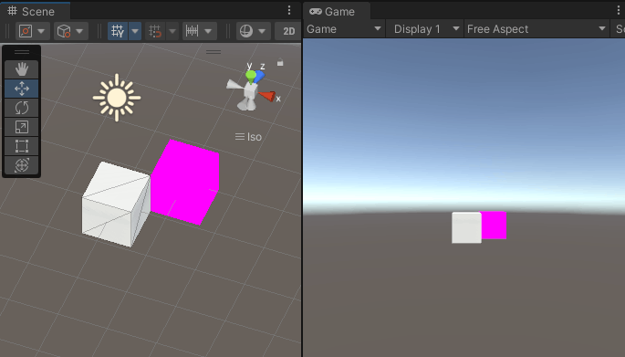Open the Game view mode dropdown
The width and height of the screenshot is (625, 357).
pos(344,29)
